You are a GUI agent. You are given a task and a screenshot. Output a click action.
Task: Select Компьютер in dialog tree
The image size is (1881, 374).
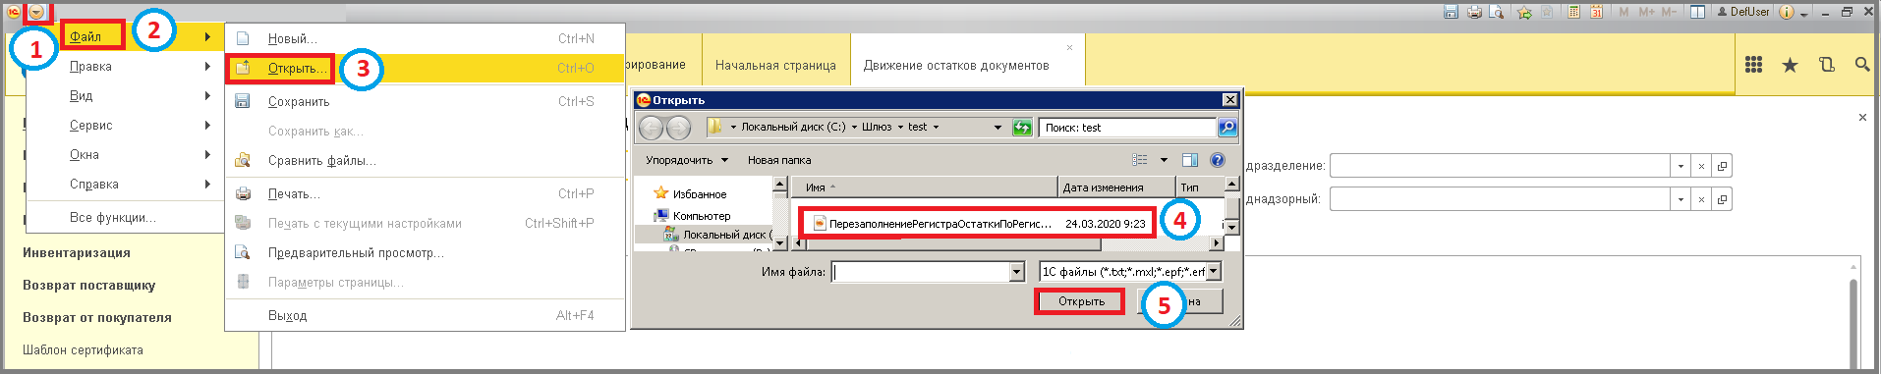[x=692, y=215]
